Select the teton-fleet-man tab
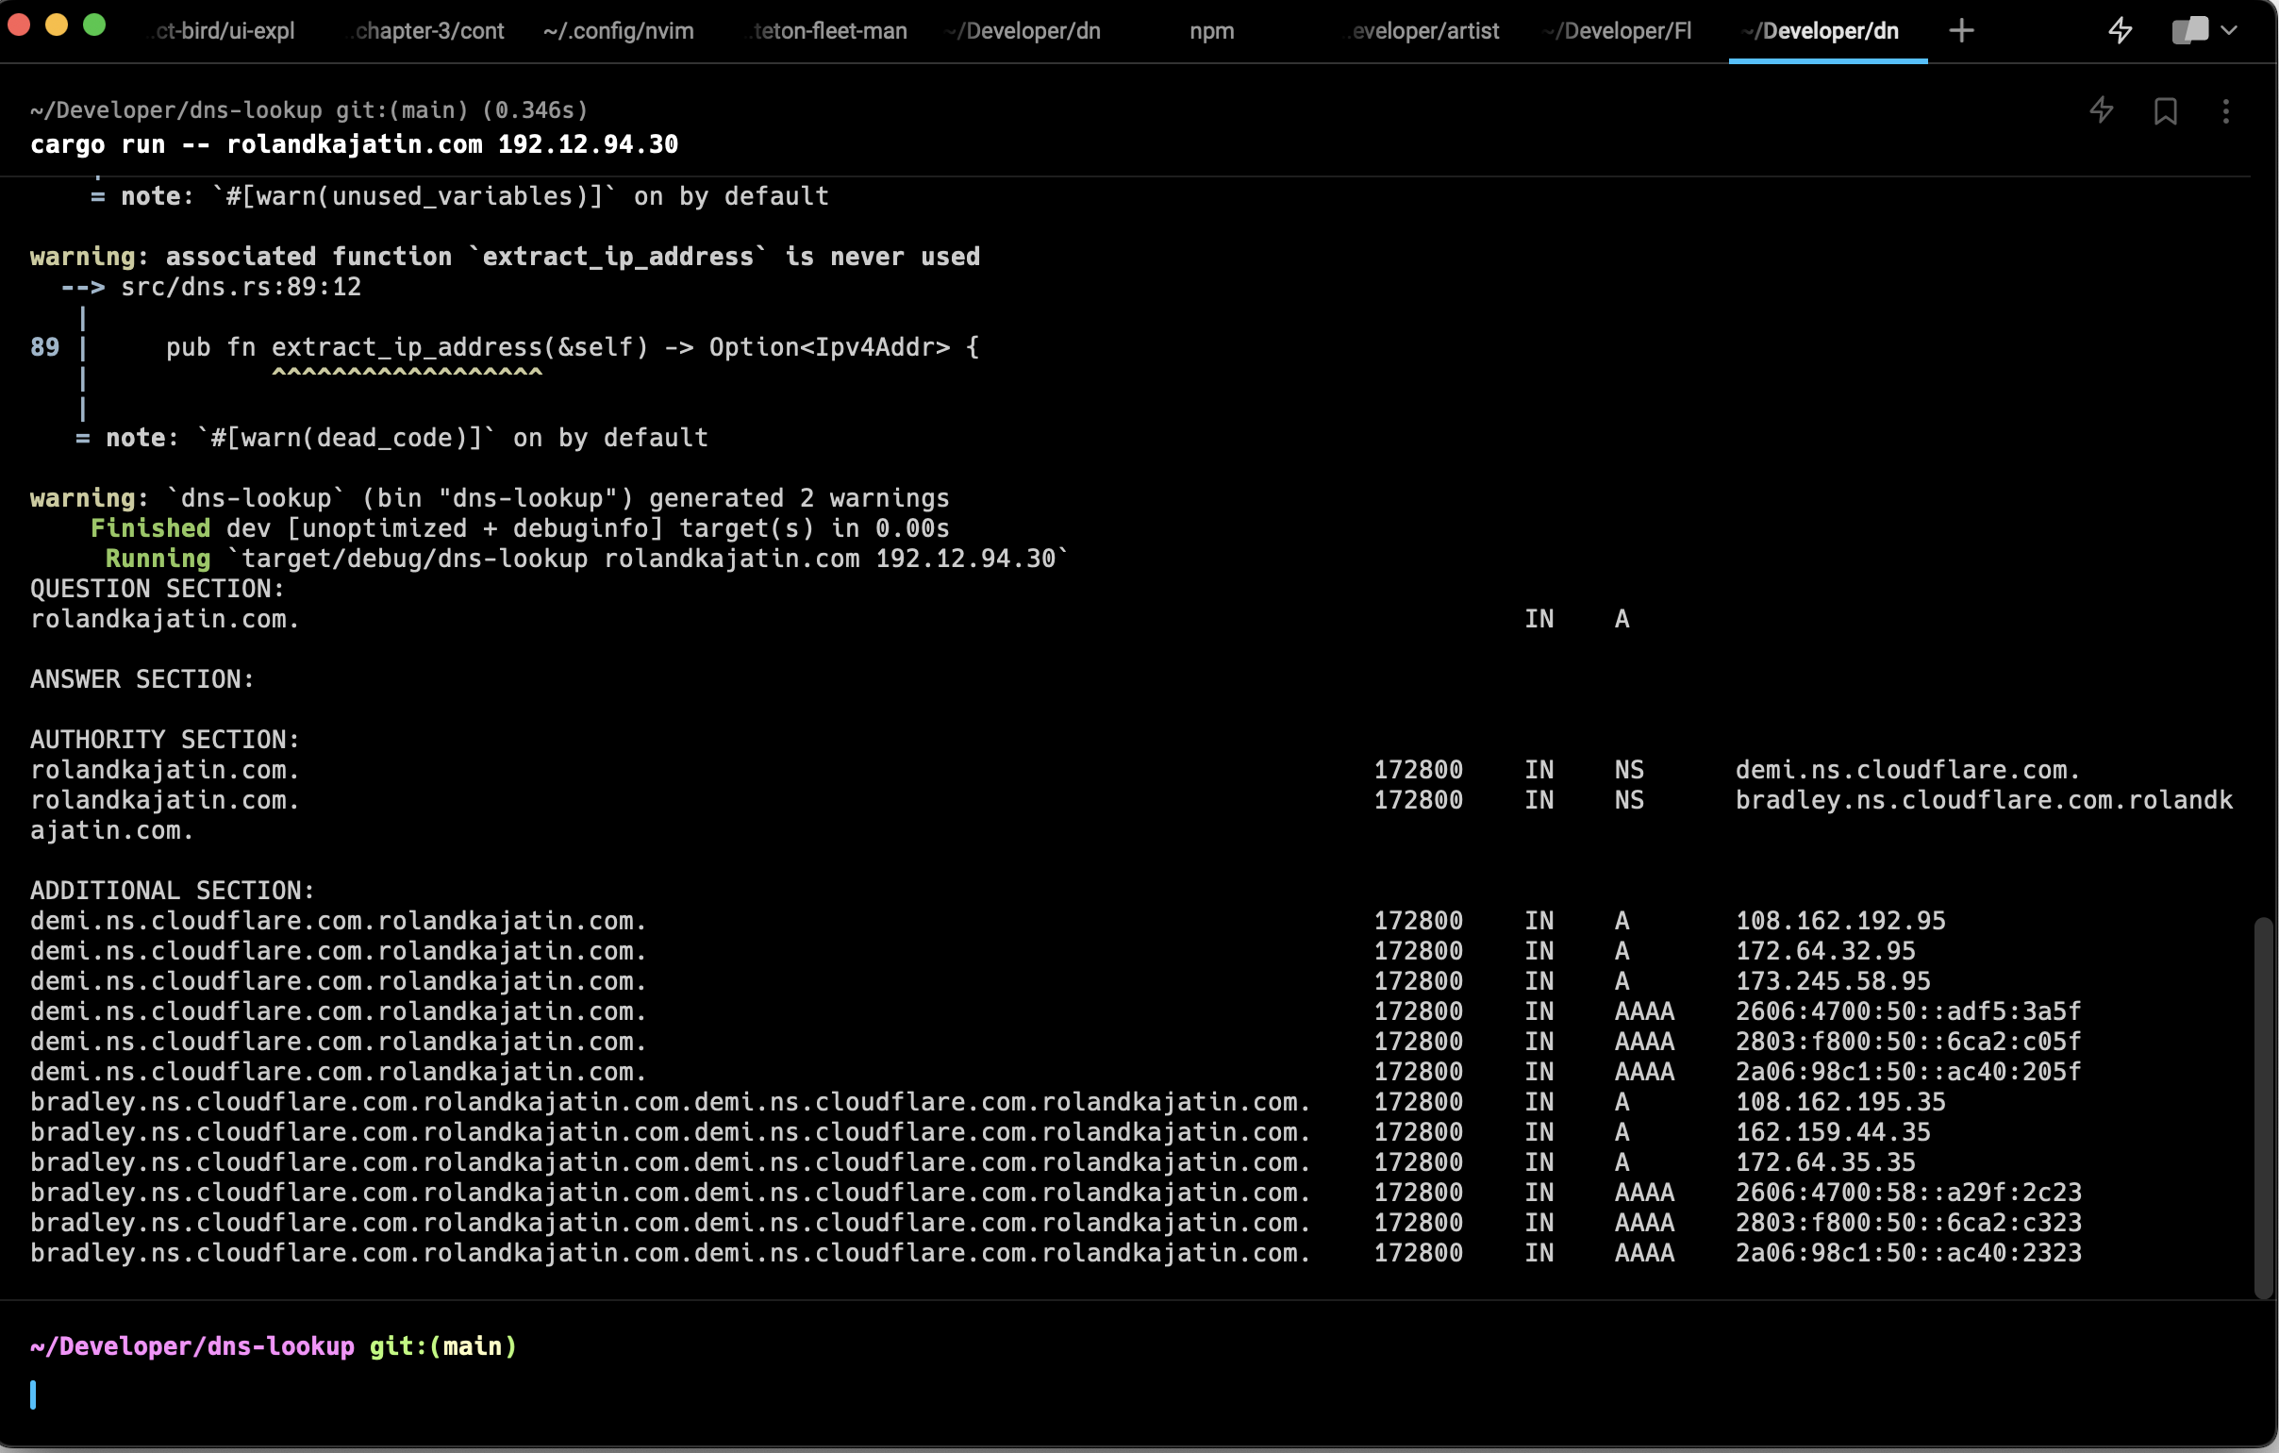This screenshot has width=2279, height=1453. tap(828, 31)
